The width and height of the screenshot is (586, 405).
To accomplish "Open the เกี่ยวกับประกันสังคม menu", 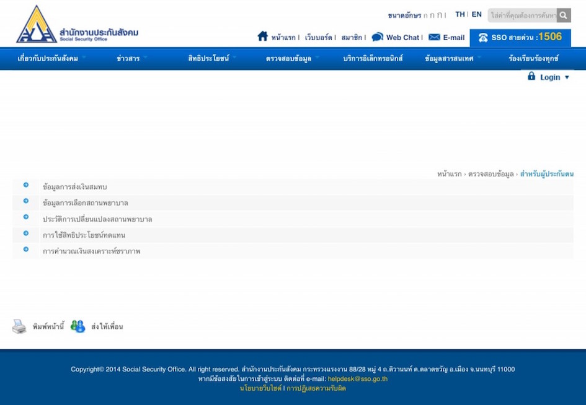I will [x=48, y=59].
